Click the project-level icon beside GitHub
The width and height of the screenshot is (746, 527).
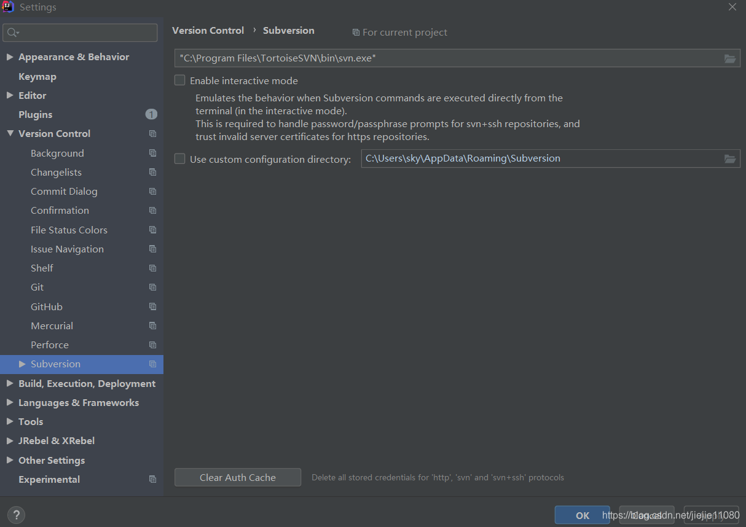[152, 306]
